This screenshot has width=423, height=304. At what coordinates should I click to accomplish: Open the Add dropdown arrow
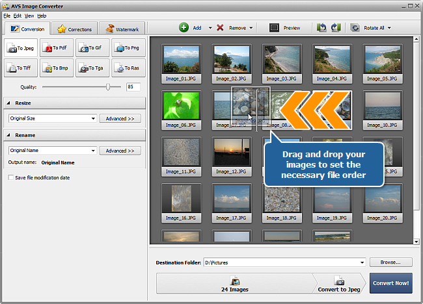pyautogui.click(x=210, y=28)
